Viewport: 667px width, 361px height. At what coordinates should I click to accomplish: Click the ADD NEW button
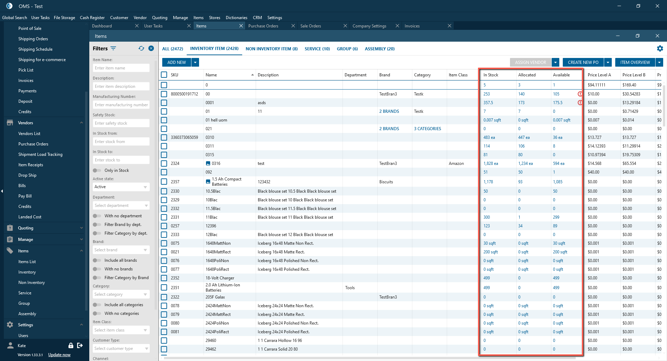point(176,62)
